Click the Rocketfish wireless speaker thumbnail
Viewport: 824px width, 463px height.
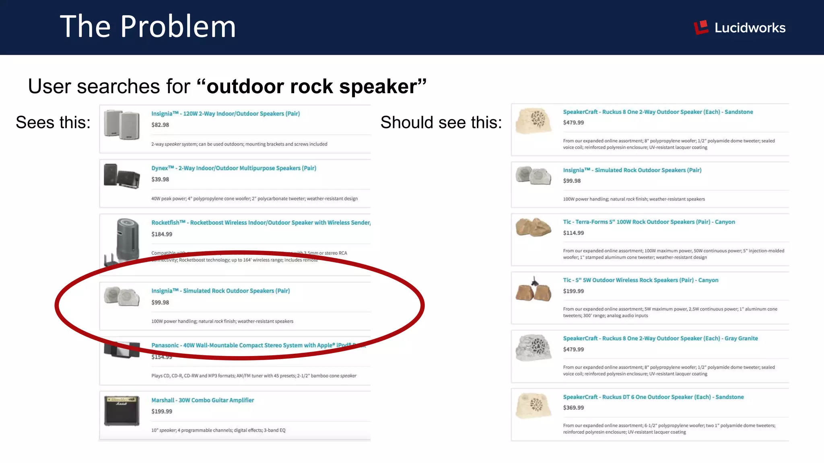[x=123, y=242]
